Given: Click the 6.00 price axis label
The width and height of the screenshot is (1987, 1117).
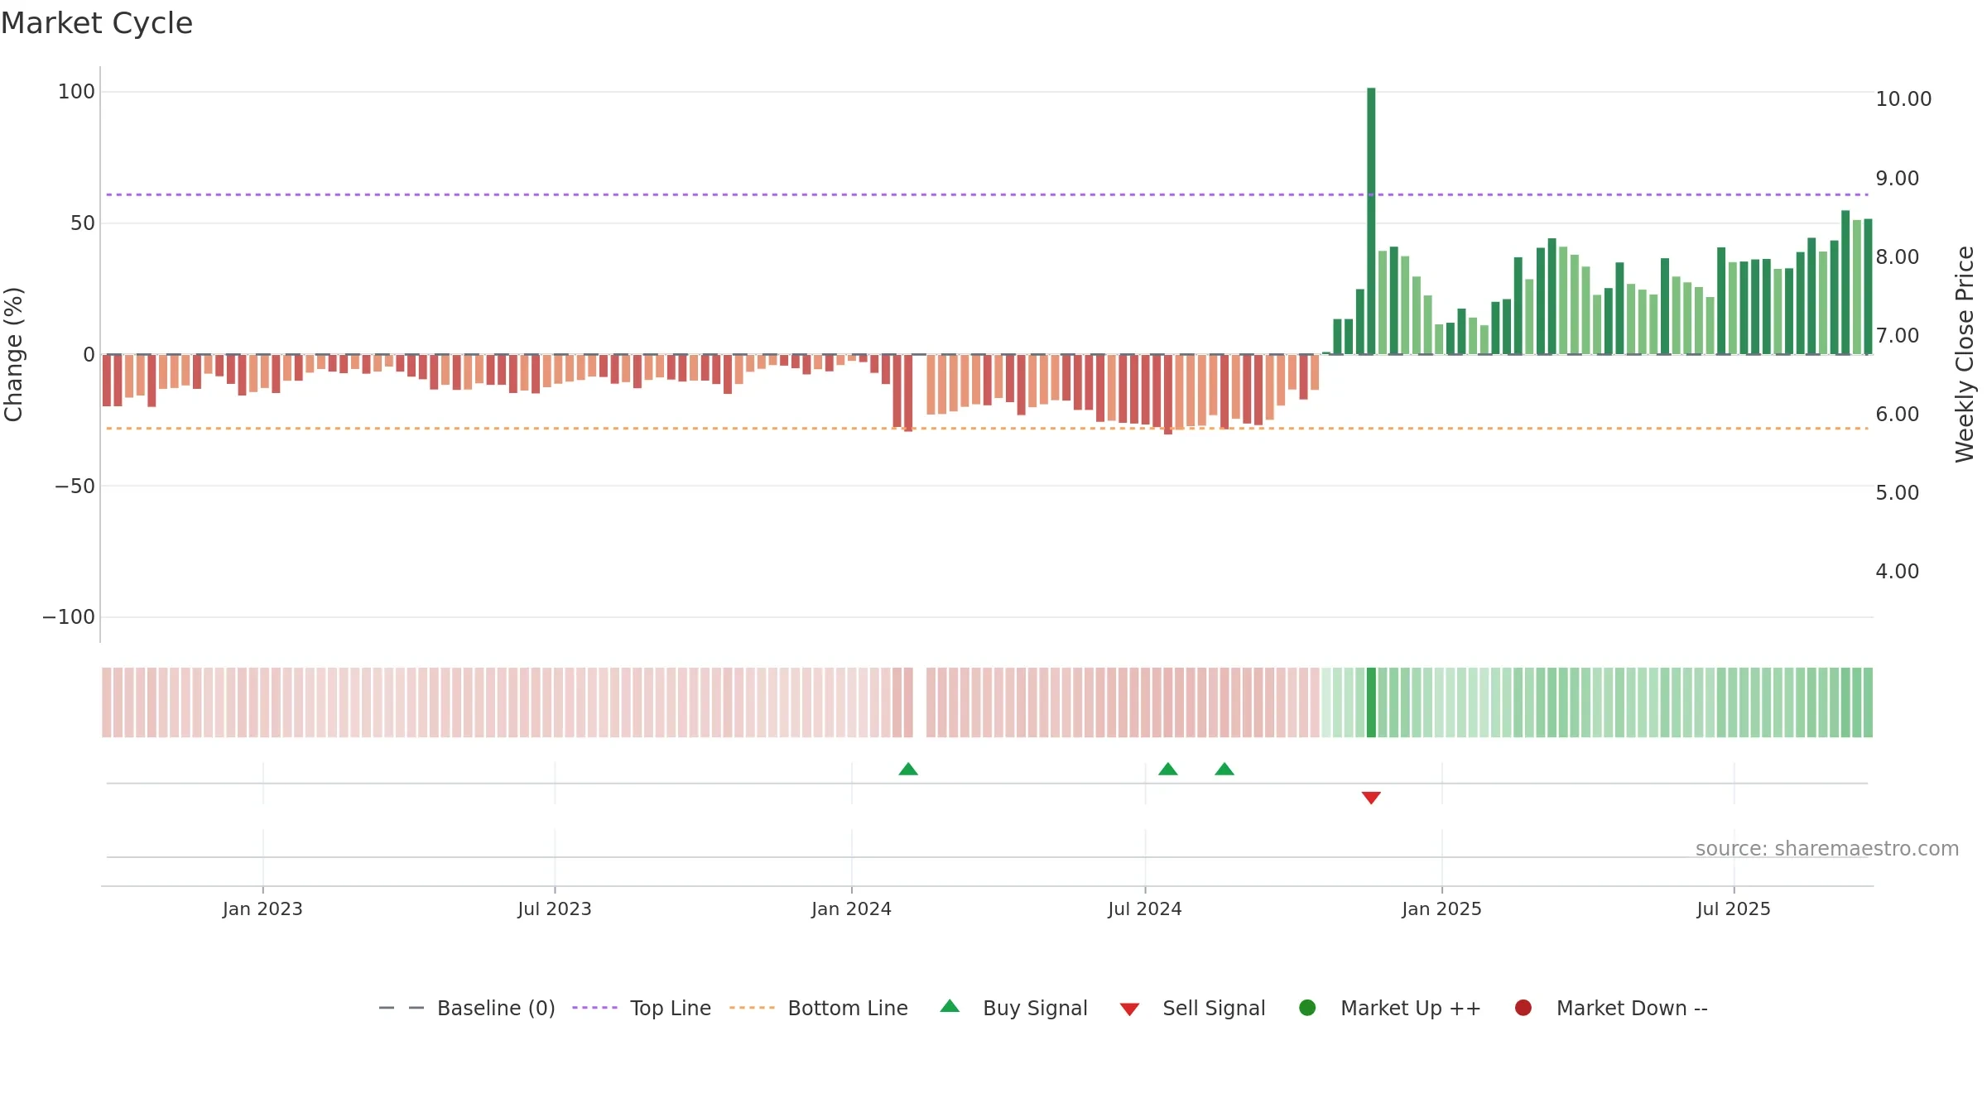Looking at the screenshot, I should point(1897,415).
